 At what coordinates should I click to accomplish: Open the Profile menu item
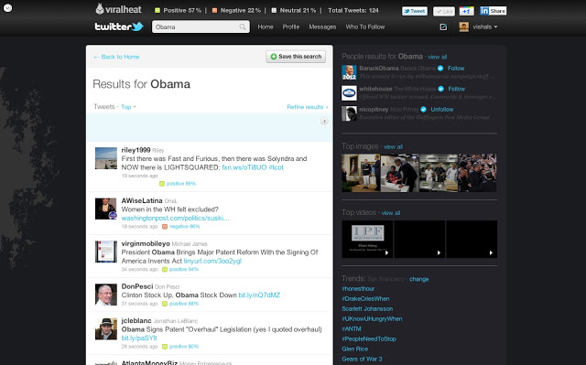(291, 27)
